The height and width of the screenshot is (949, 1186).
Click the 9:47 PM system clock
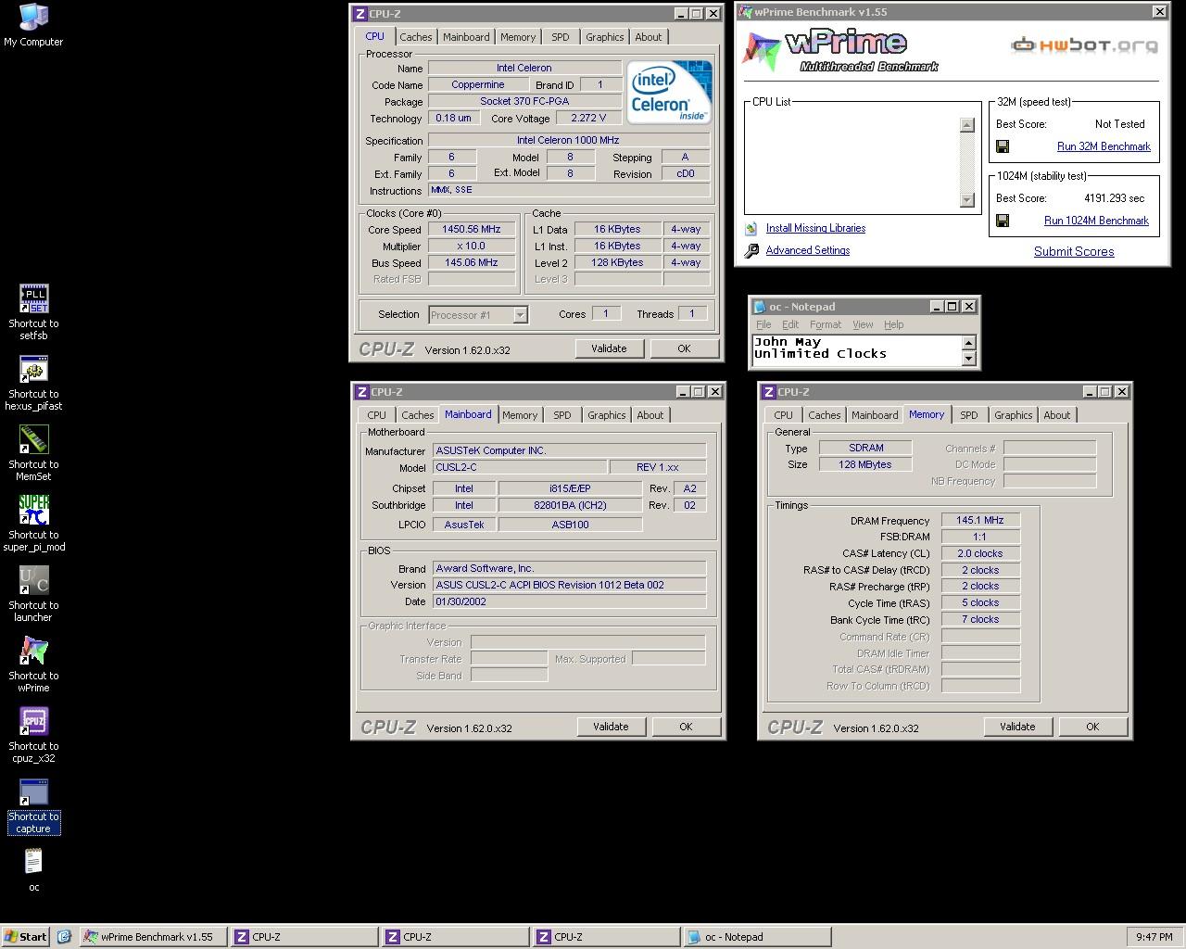click(1154, 937)
